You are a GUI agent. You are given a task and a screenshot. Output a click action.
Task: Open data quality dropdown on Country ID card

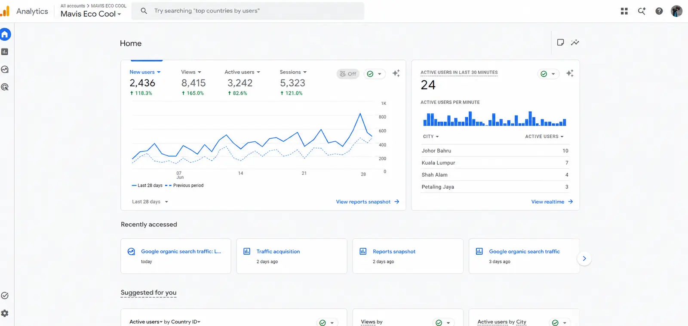pos(327,323)
